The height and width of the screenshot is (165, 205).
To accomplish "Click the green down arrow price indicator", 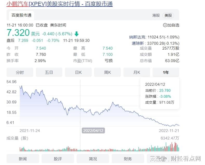I will tap(76, 34).
